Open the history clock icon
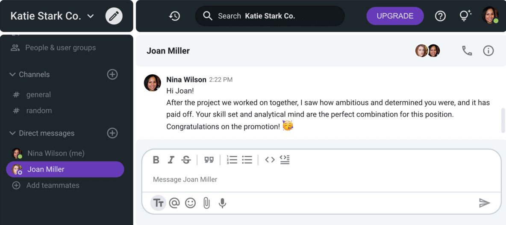Viewport: 506px width, 225px height. pyautogui.click(x=175, y=16)
